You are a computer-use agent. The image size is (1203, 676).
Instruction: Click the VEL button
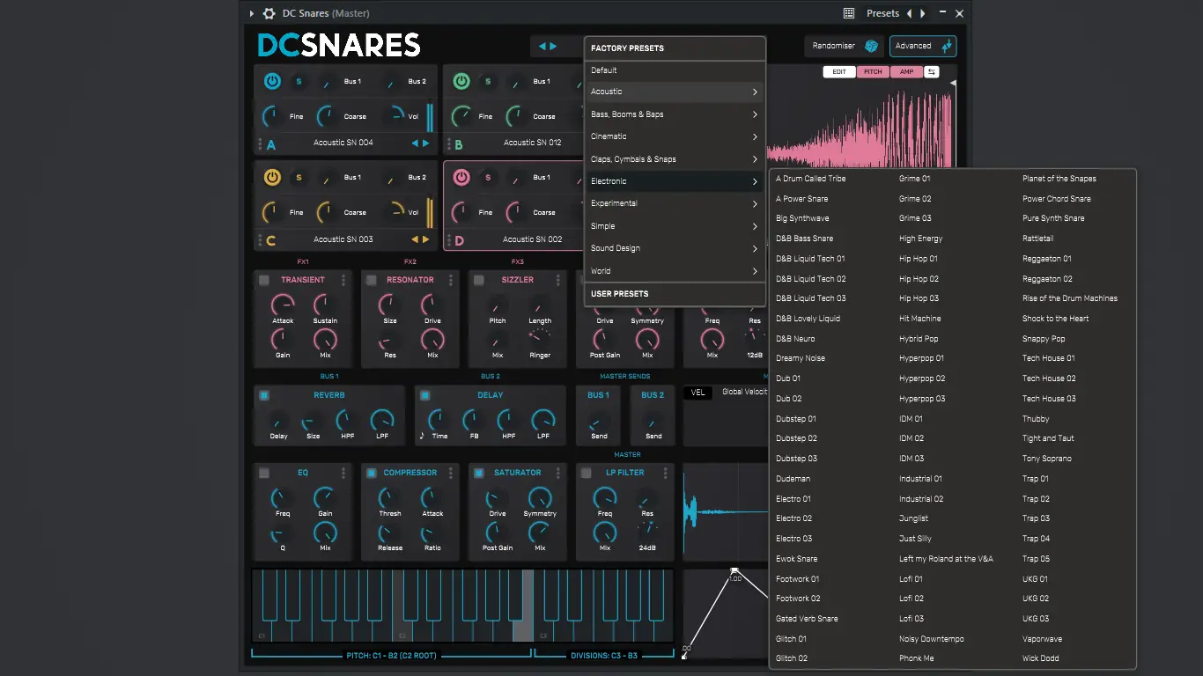click(698, 393)
